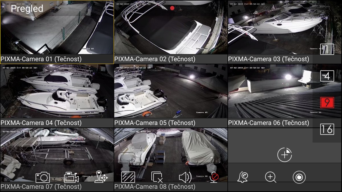Switch to single-camera layout 1
Image resolution: width=342 pixels, height=192 pixels.
coord(327,49)
